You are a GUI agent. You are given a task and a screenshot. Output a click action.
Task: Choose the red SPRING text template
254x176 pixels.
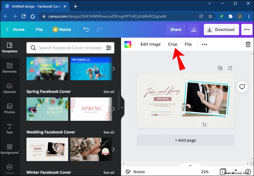tap(91, 109)
